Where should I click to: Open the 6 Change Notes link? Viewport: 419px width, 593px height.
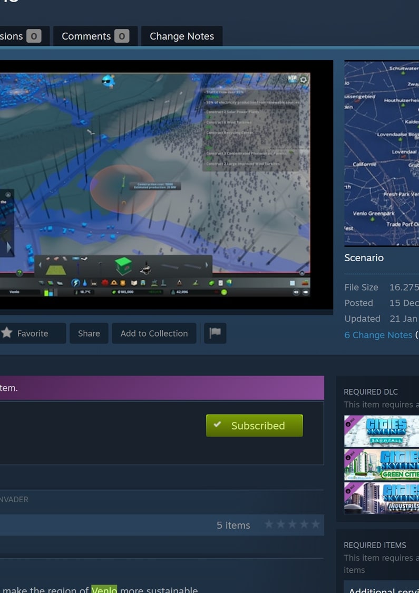[x=378, y=335]
